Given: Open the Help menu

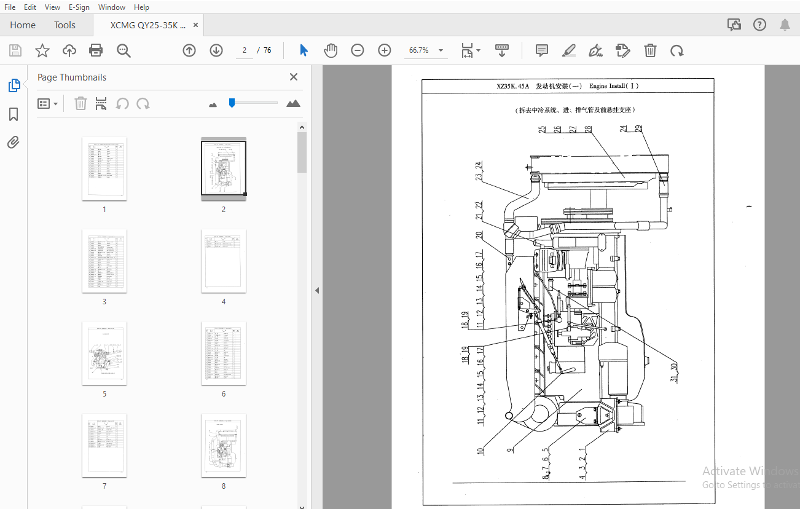Looking at the screenshot, I should click(141, 7).
